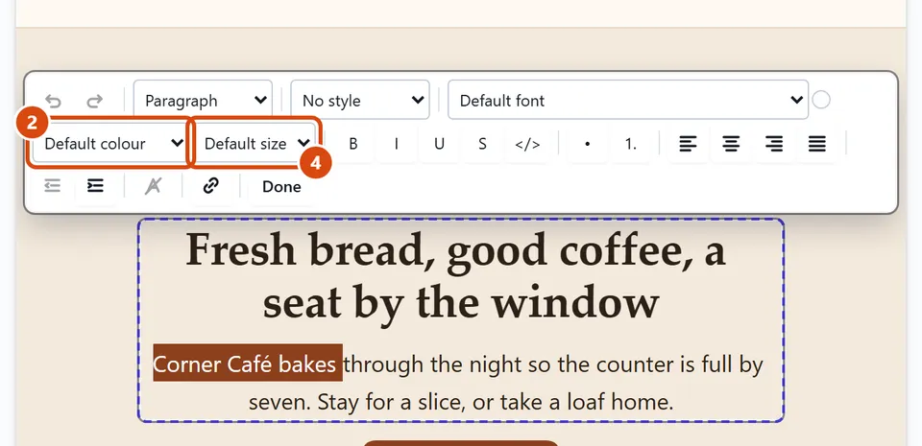Image resolution: width=922 pixels, height=446 pixels.
Task: Click the indent icon
Action: point(95,187)
